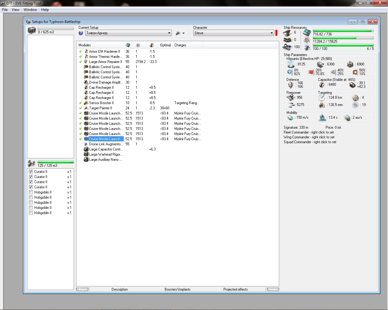Screen dimensions: 388x310
Task: Click Squad Commander - right click to set
Action: [310, 142]
